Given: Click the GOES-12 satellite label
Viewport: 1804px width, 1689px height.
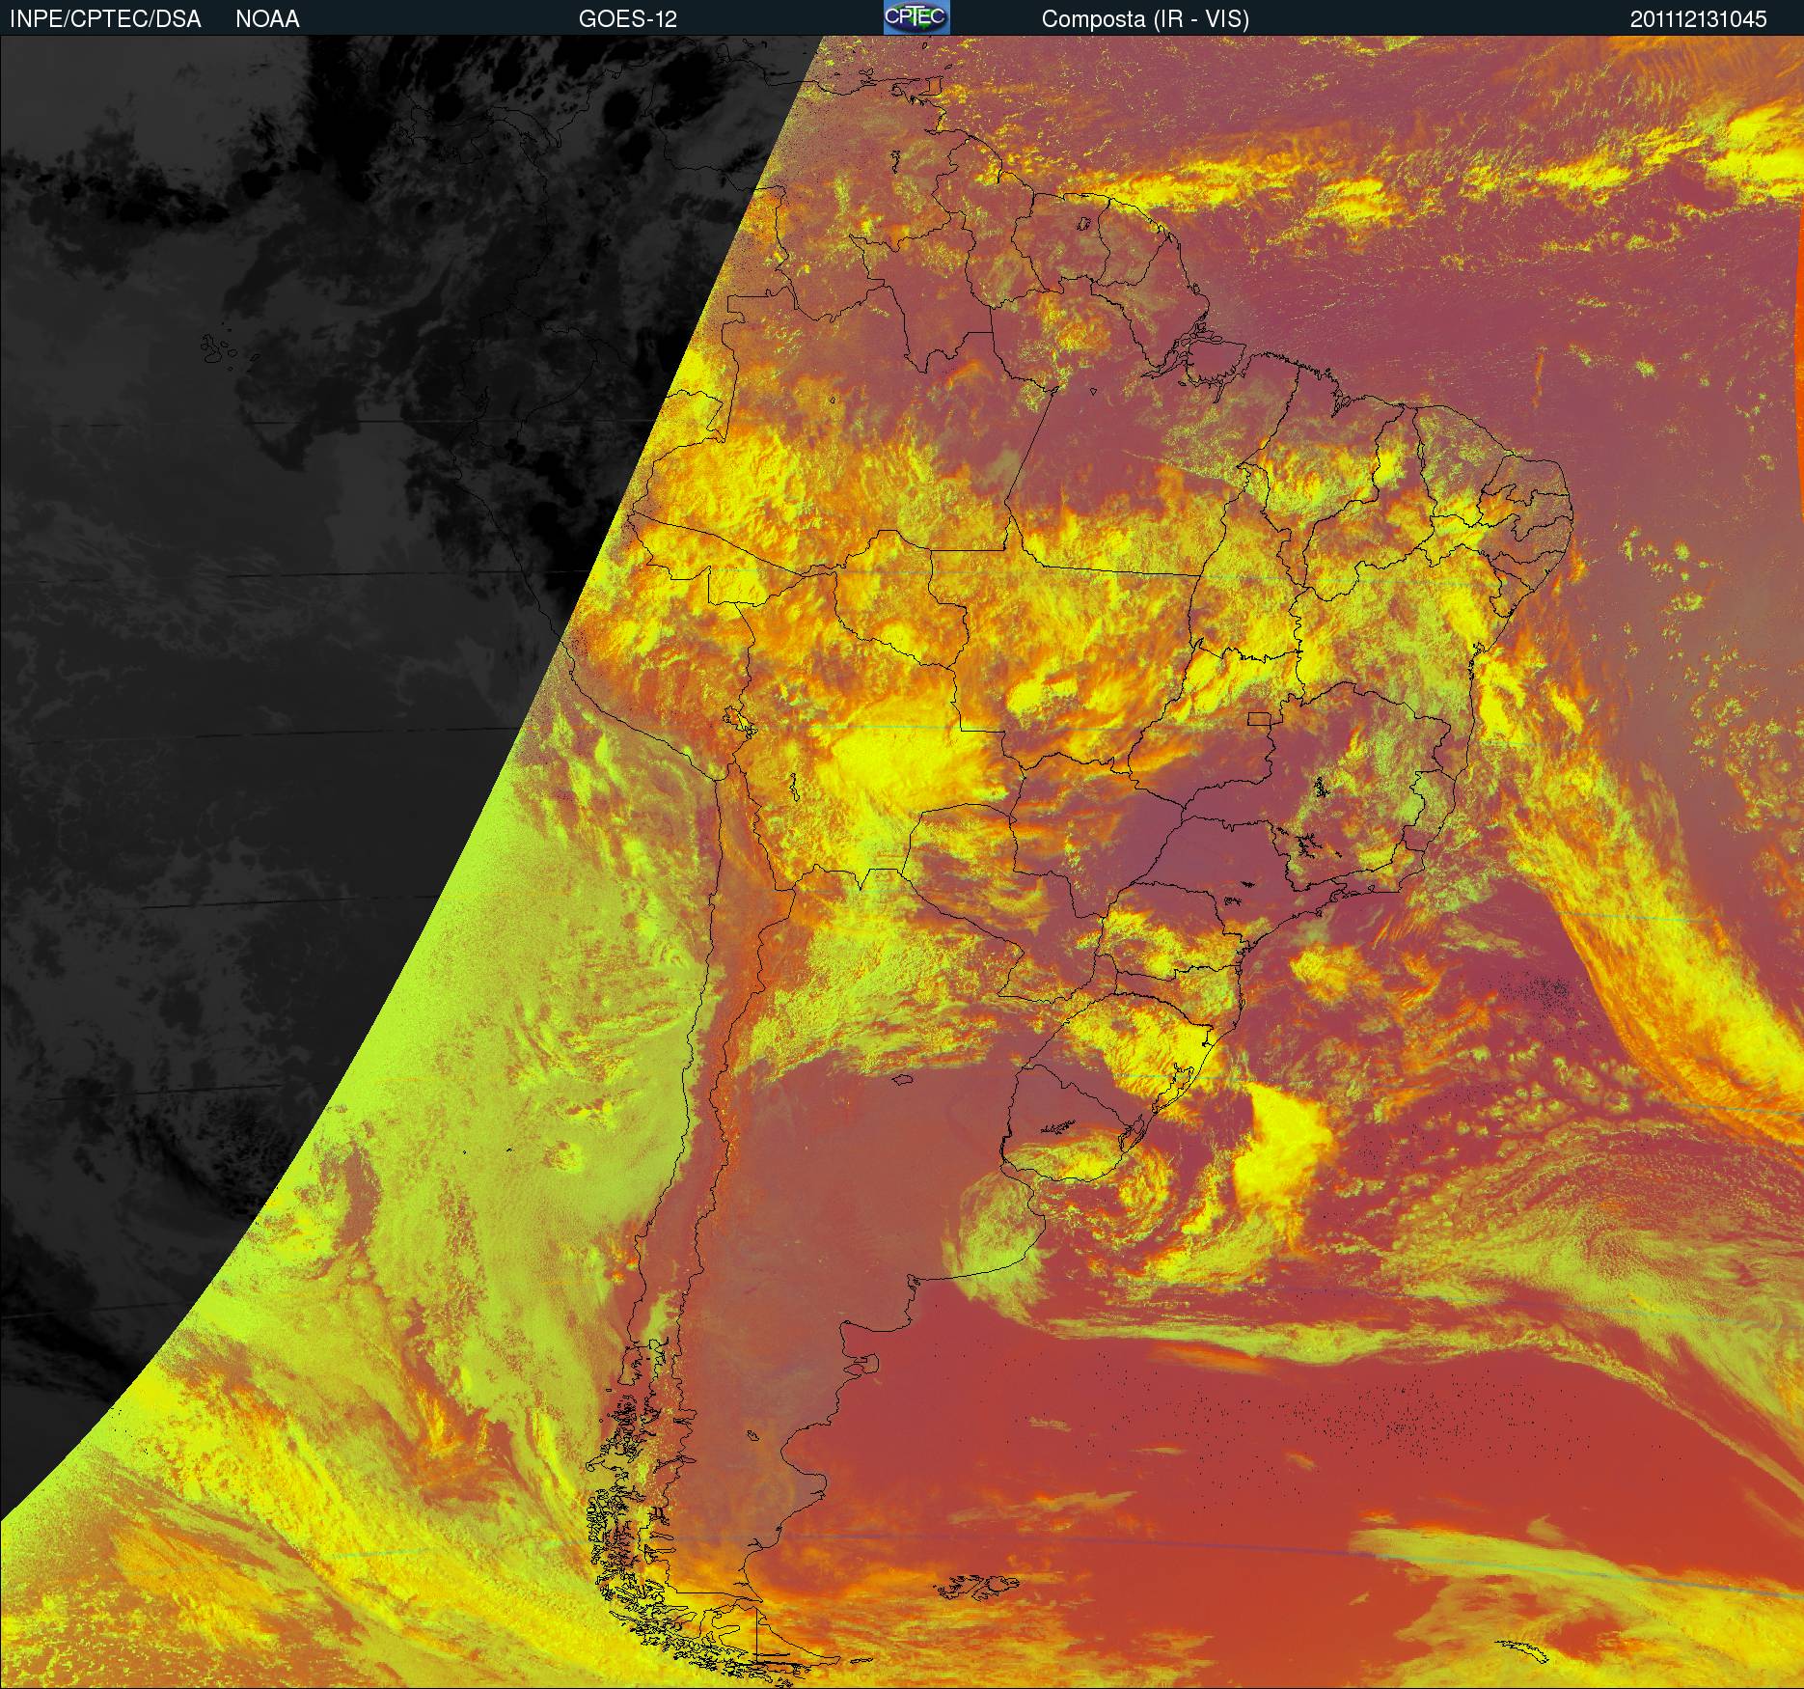Looking at the screenshot, I should click(x=627, y=19).
